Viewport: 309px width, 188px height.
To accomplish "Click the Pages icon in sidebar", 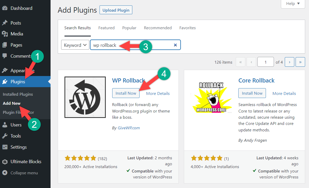I will 5,45.
